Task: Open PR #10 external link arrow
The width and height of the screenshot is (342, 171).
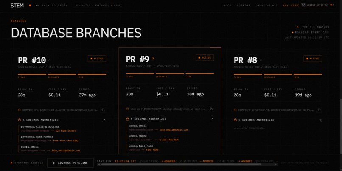Action: (49, 59)
